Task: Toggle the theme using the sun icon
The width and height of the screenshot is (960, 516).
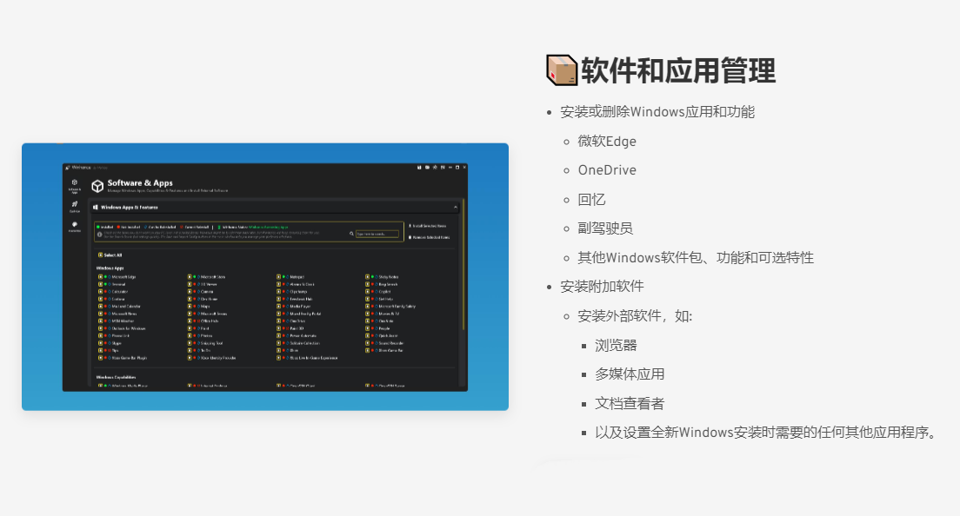Action: coord(435,168)
